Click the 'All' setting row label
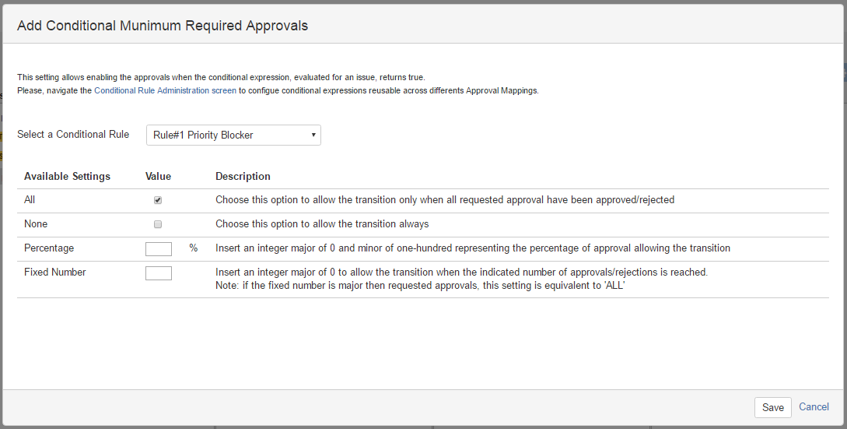The width and height of the screenshot is (847, 429). tap(30, 200)
